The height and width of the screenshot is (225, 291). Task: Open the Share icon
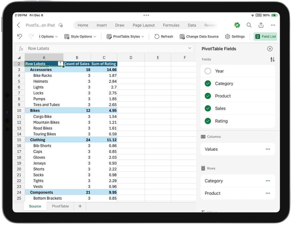pos(261,25)
